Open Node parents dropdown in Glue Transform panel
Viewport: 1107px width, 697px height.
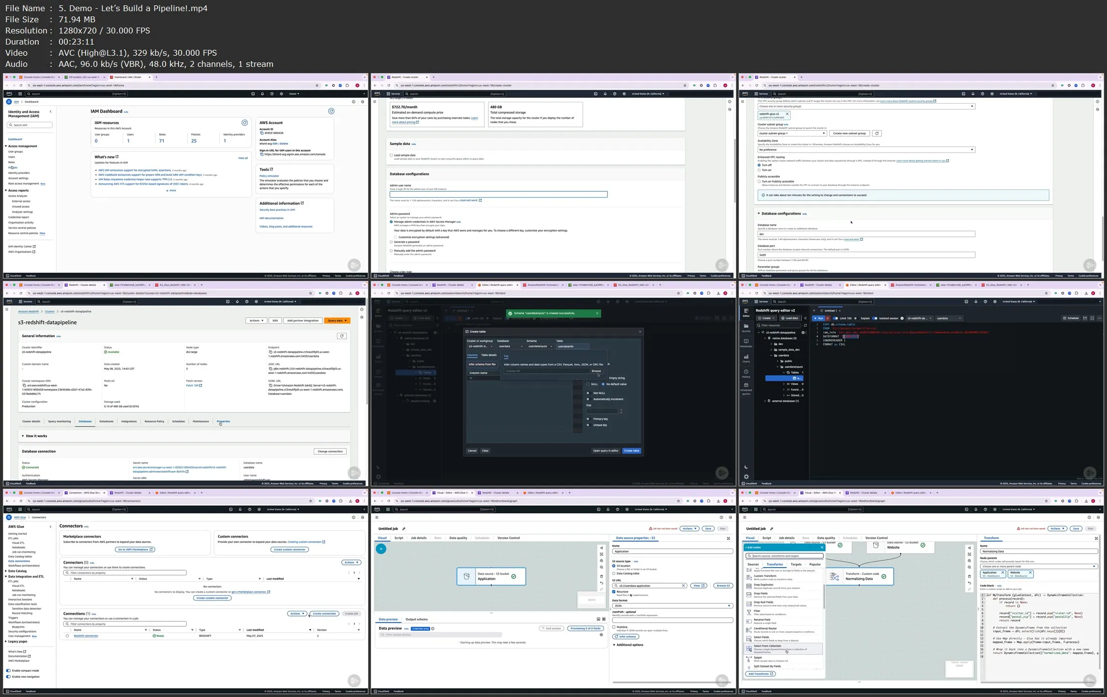1039,566
